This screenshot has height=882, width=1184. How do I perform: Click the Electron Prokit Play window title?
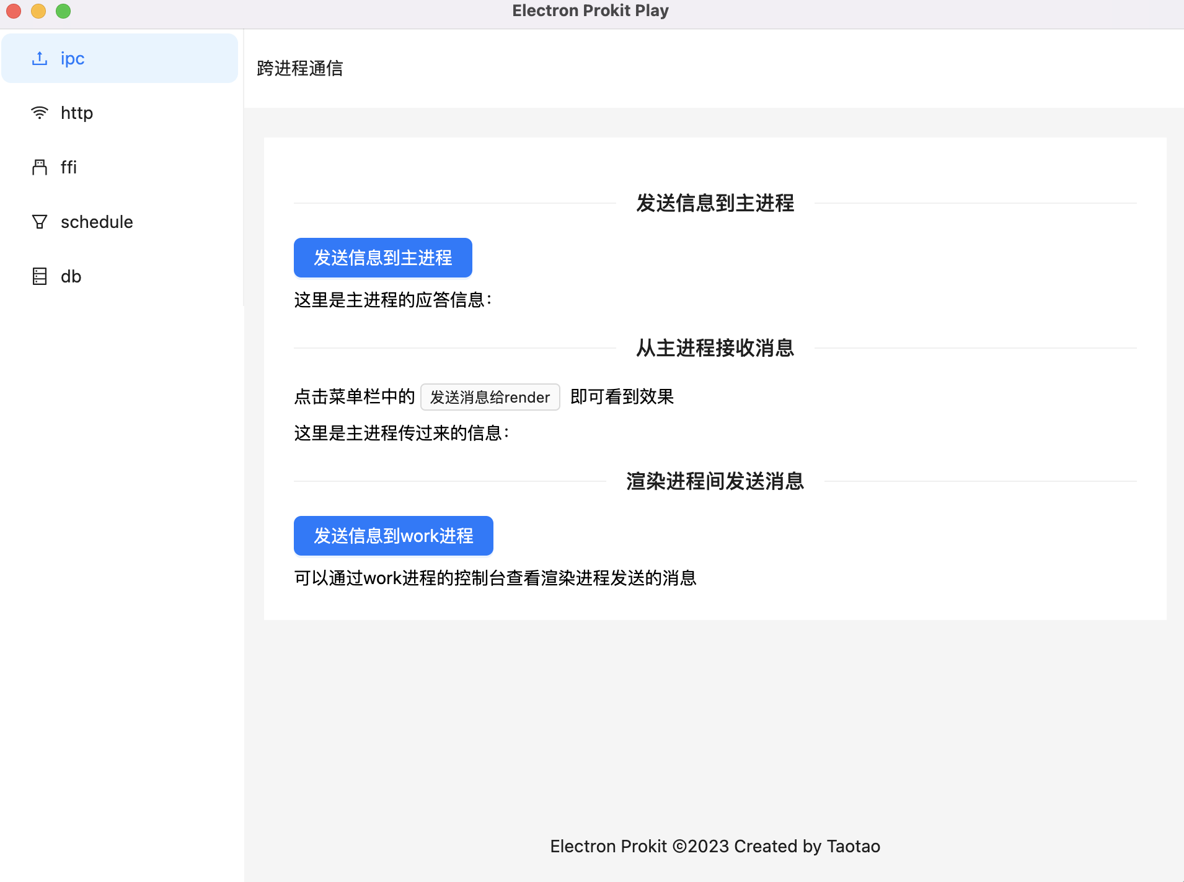(x=591, y=11)
